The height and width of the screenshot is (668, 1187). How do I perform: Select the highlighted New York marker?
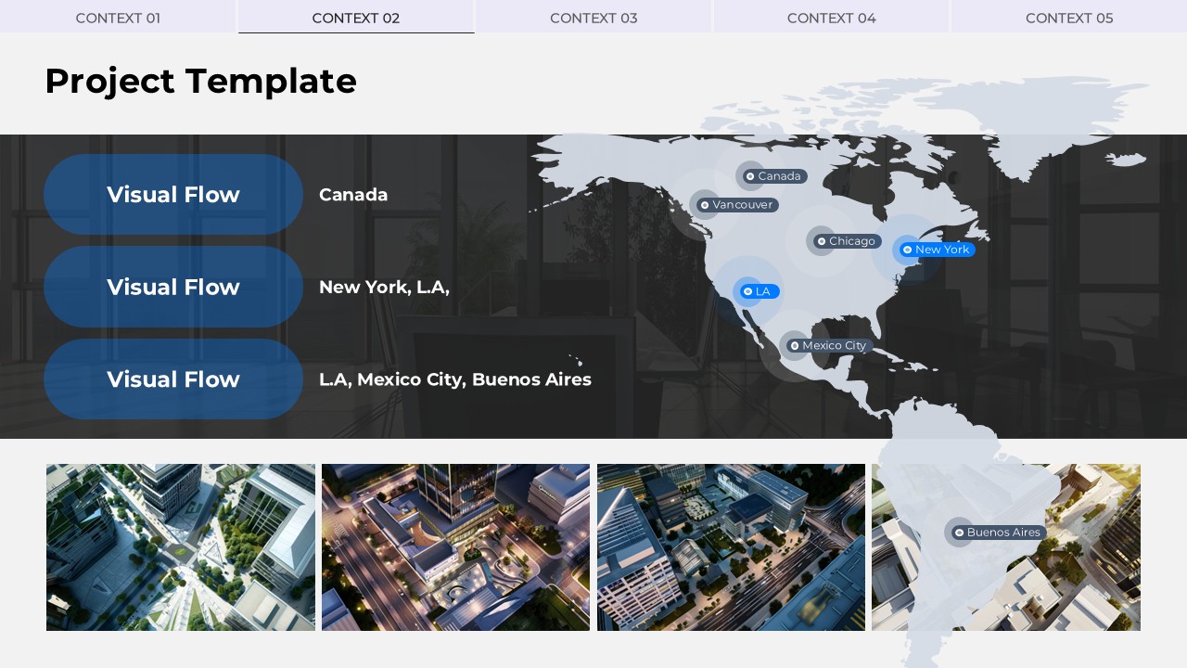(908, 250)
